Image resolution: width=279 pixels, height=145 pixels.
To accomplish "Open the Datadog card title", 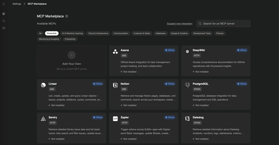I will point(198,117).
